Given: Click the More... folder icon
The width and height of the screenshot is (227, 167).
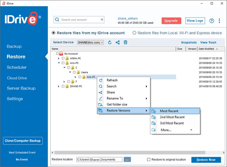Looking at the screenshot, I should (x=154, y=130).
